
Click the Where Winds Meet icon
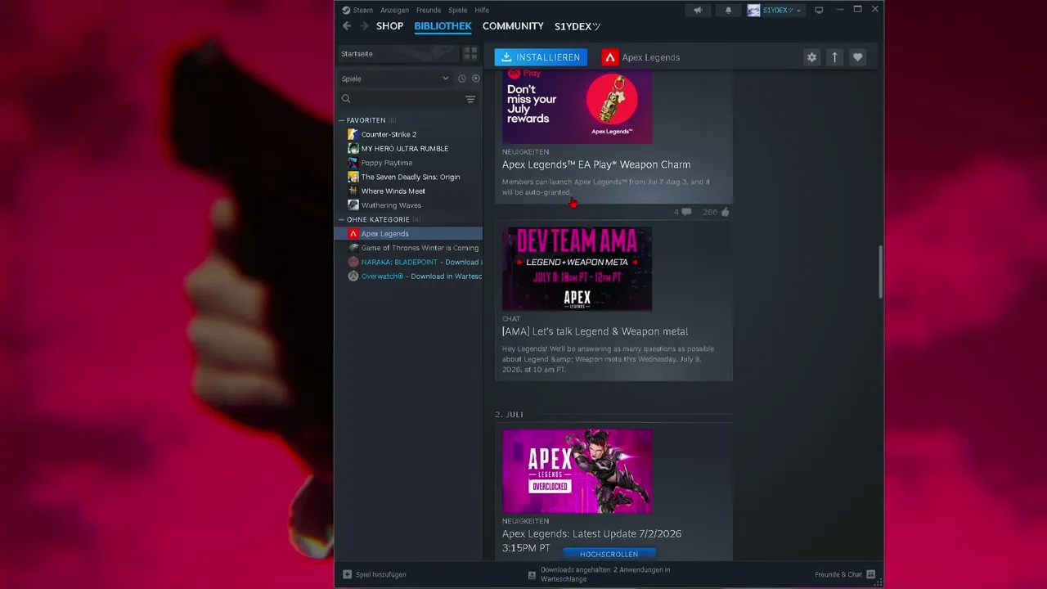tap(353, 191)
